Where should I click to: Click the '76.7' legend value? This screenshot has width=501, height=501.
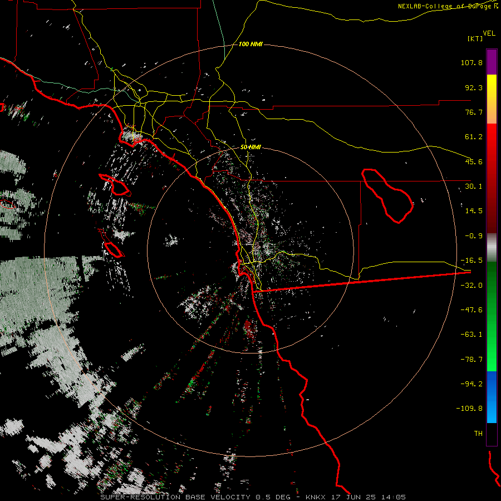point(474,112)
